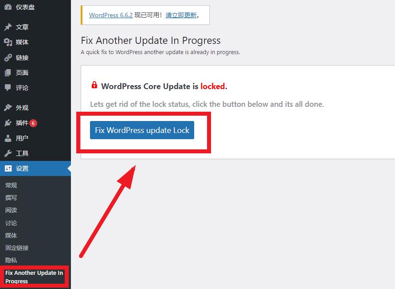Open the 常规 general settings submenu
This screenshot has height=289, width=395.
[11, 185]
